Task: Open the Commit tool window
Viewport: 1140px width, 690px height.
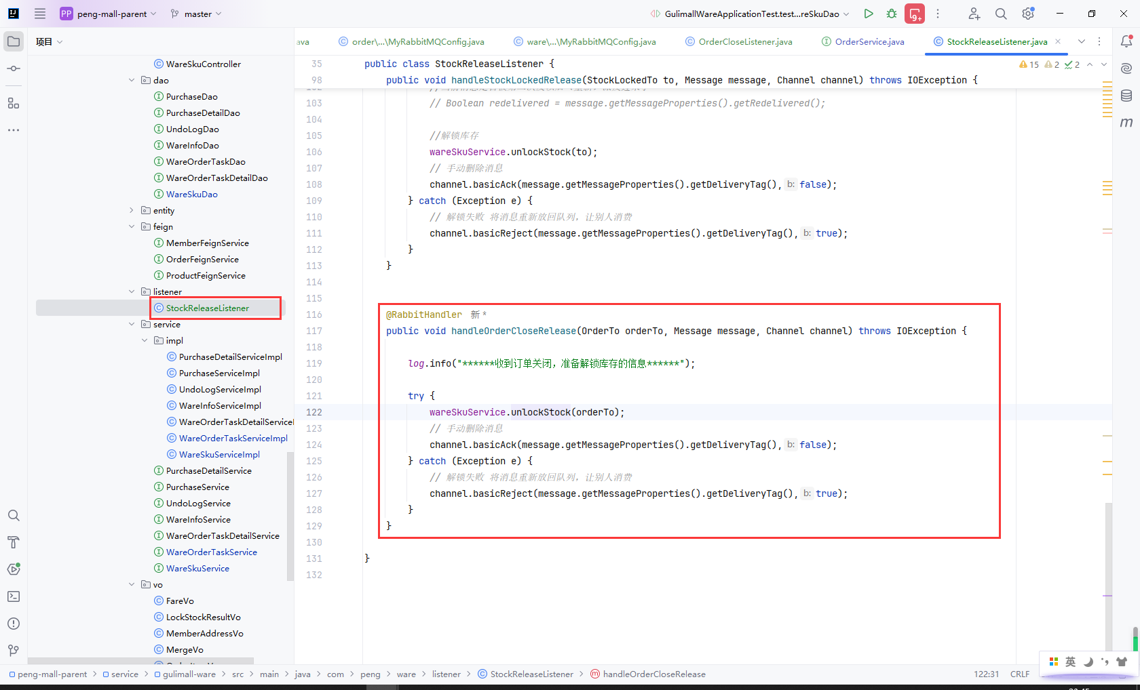Action: [14, 69]
